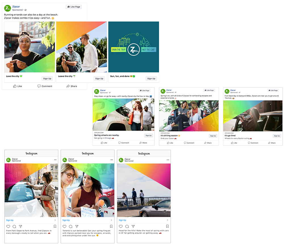
Task: Click Like Page on the beach errands ad
Action: pos(74,7)
